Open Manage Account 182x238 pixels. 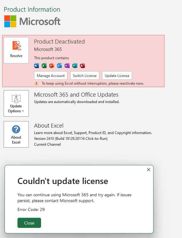point(51,75)
